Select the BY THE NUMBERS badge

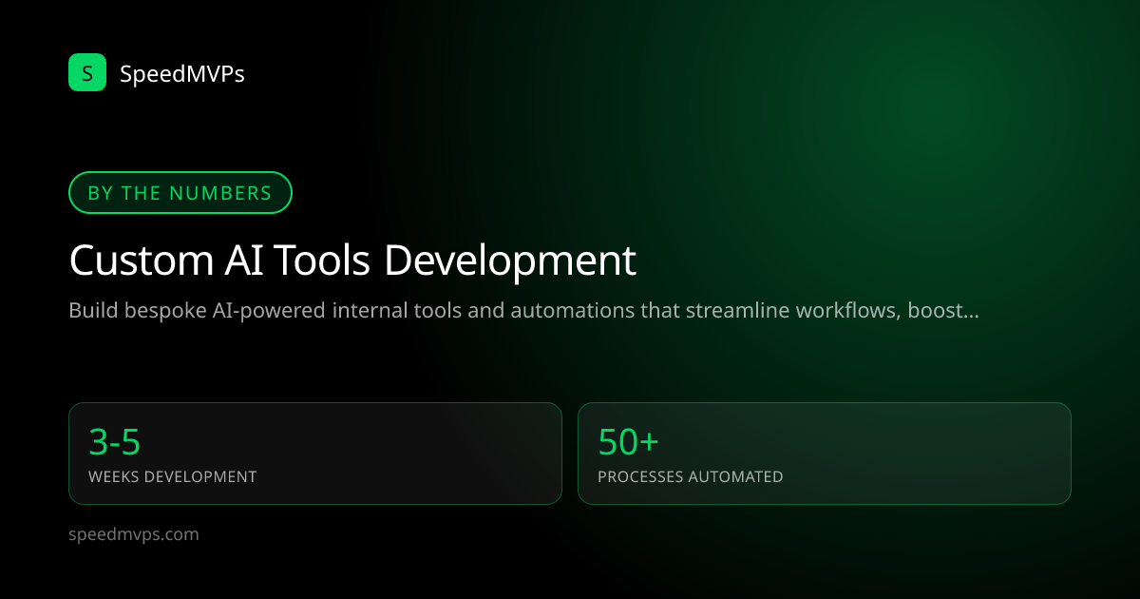point(180,193)
